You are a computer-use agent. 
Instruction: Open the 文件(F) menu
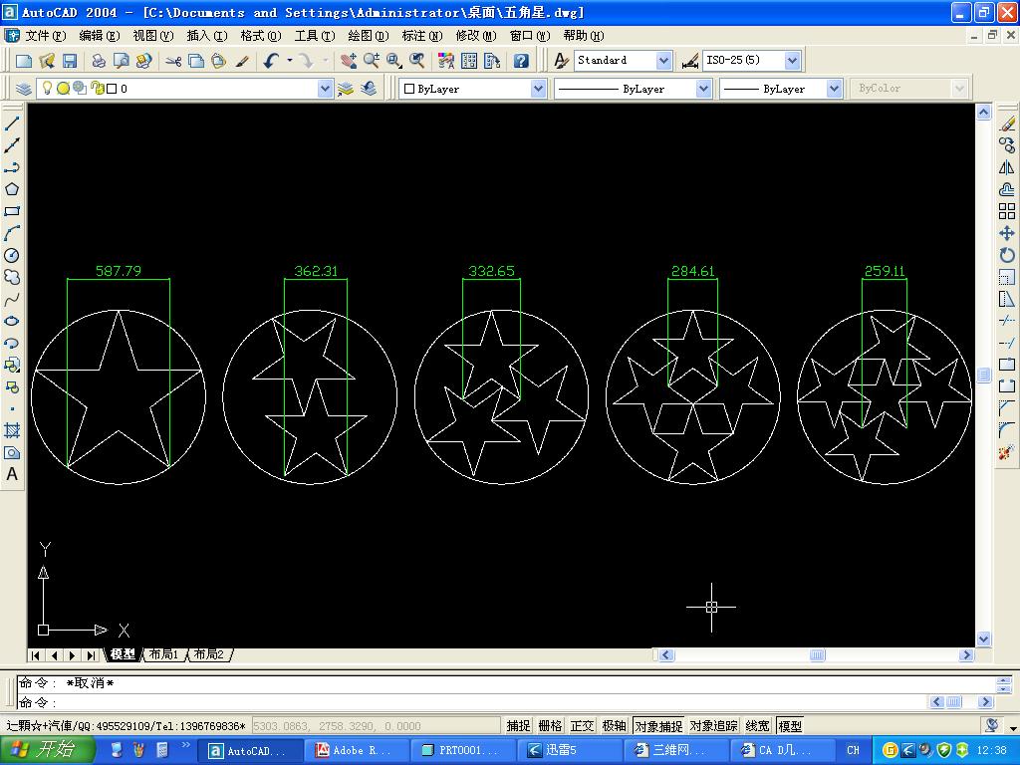coord(45,35)
